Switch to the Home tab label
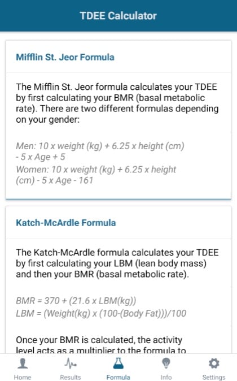Image resolution: width=237 pixels, height=381 pixels. click(23, 377)
